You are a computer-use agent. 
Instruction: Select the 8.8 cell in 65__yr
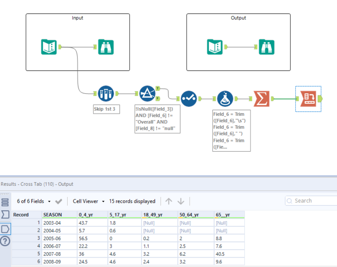[229, 238]
